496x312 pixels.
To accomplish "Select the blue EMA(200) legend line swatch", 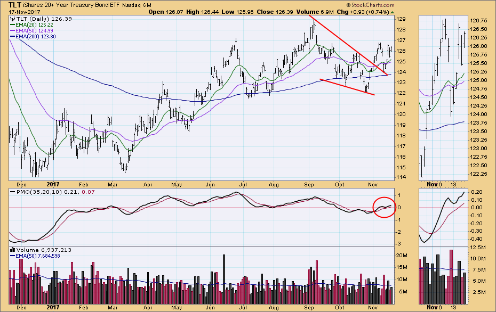I will point(13,37).
